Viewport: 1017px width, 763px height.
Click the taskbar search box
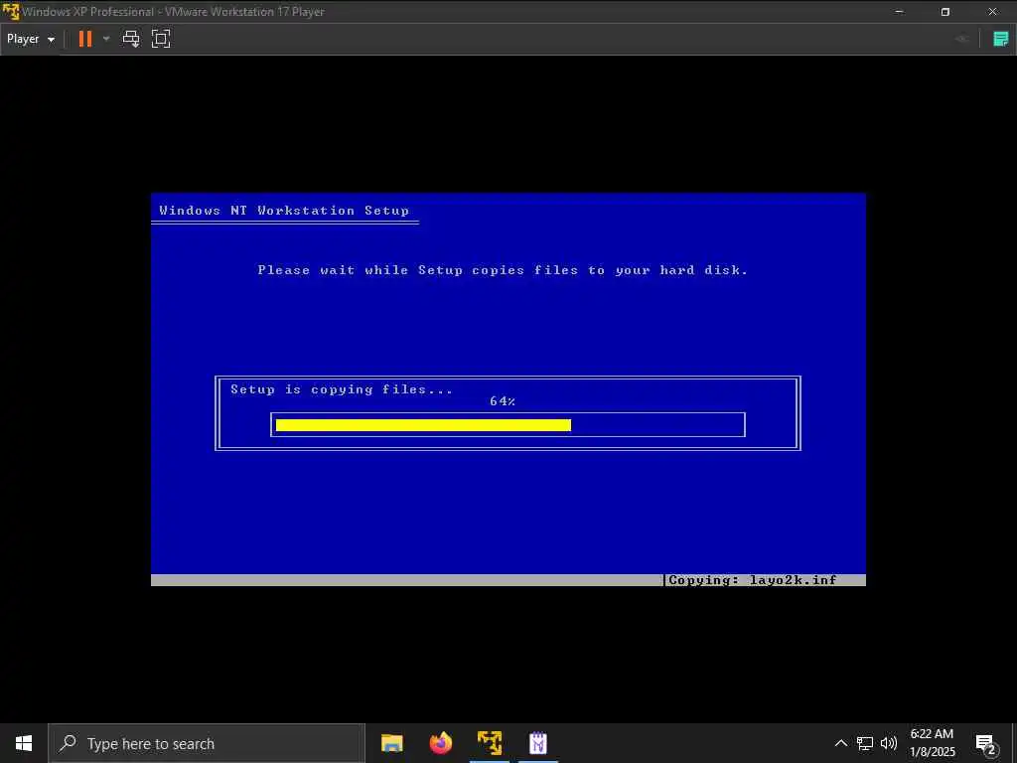pos(207,743)
